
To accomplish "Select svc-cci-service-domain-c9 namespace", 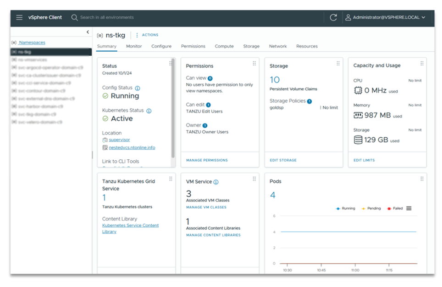I will click(x=44, y=83).
